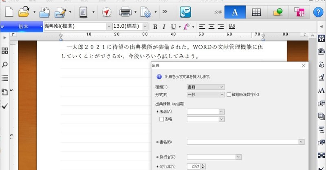Open the 種類 dropdown showing 書籍

coord(206,87)
